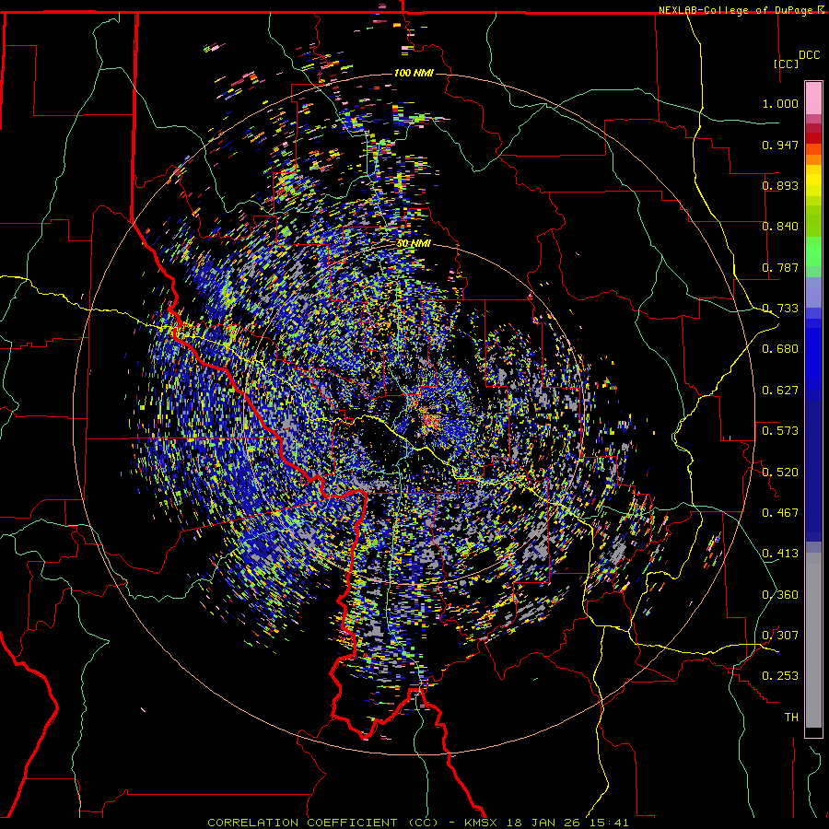Pick the yellow swatch on the color bar
Image resolution: width=829 pixels, height=829 pixels.
tap(813, 181)
